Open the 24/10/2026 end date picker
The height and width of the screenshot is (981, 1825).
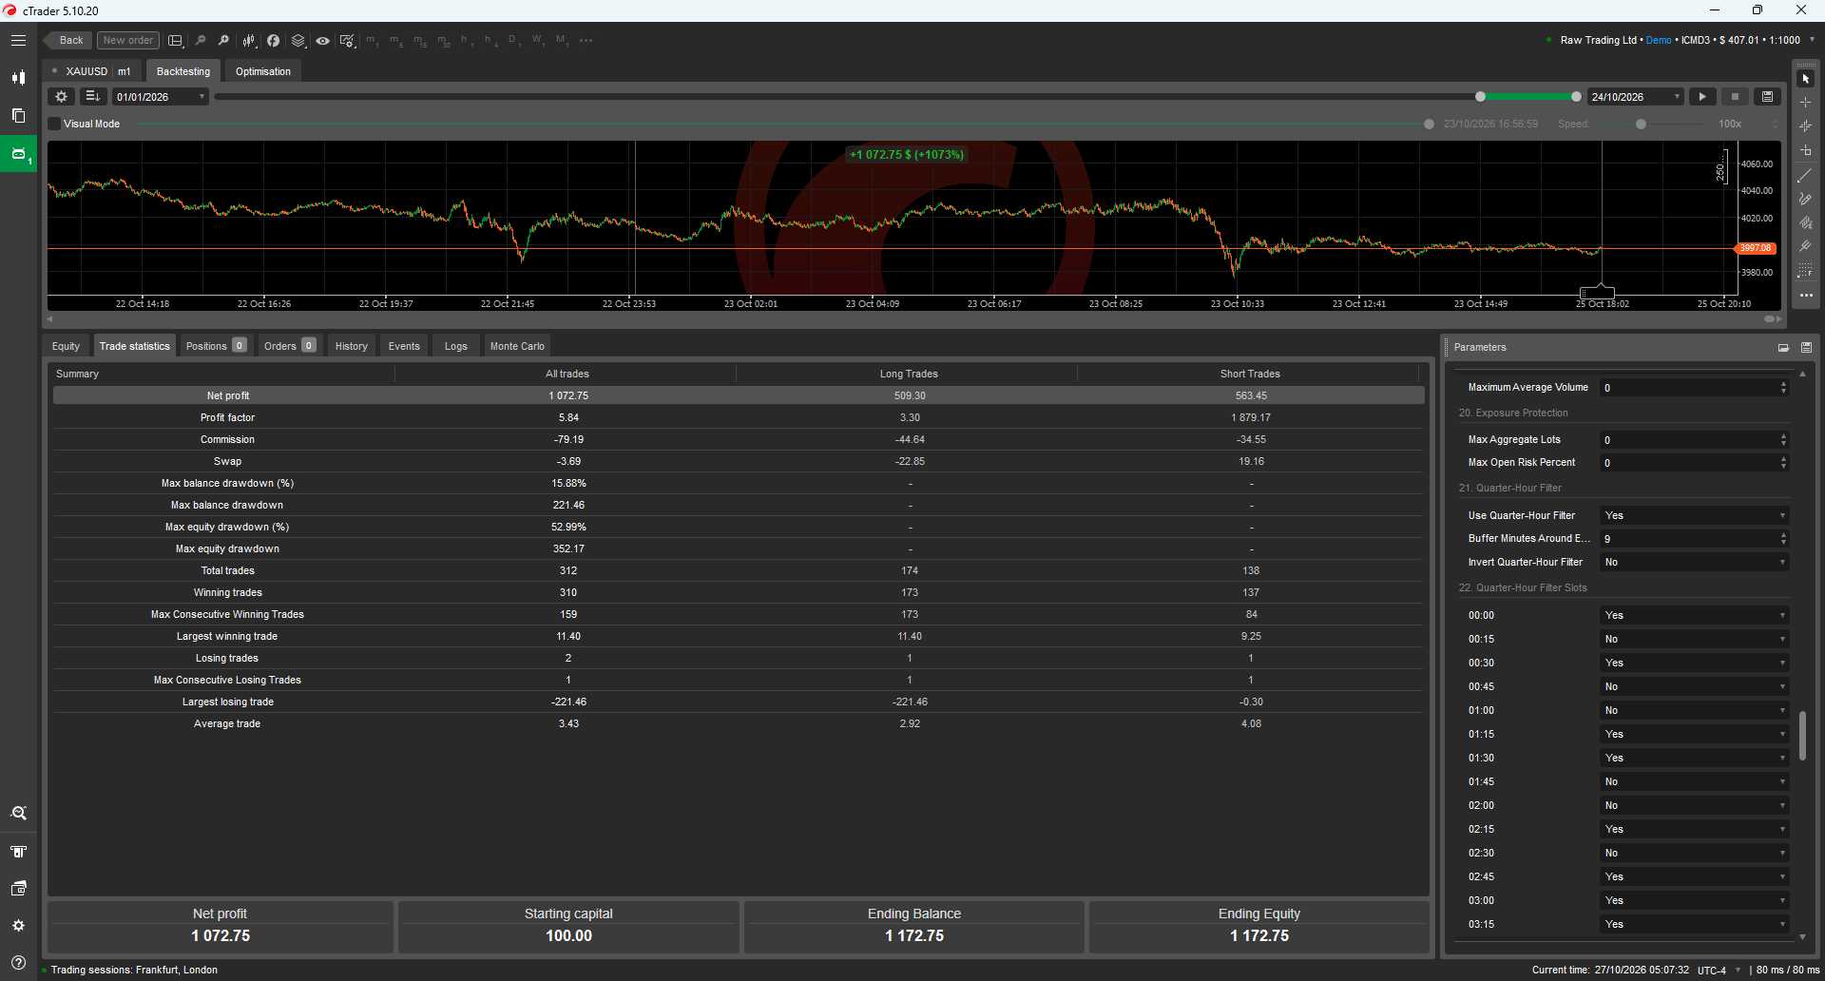pyautogui.click(x=1635, y=96)
